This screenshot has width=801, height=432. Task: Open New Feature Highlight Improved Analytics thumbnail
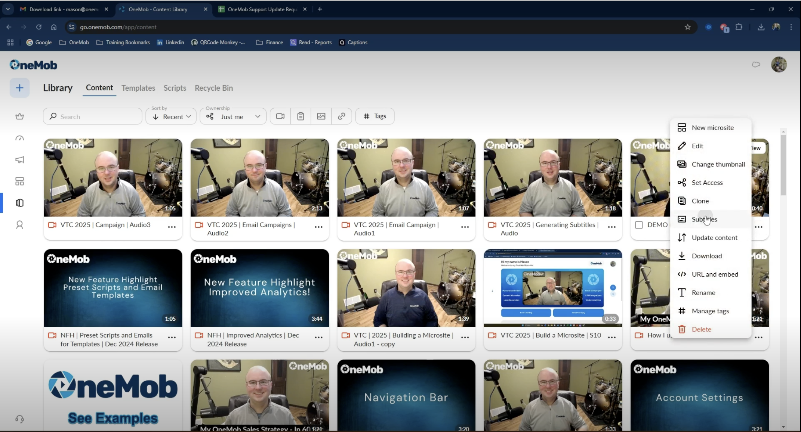click(259, 288)
